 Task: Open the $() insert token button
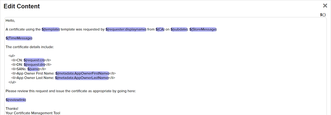pyautogui.click(x=323, y=15)
